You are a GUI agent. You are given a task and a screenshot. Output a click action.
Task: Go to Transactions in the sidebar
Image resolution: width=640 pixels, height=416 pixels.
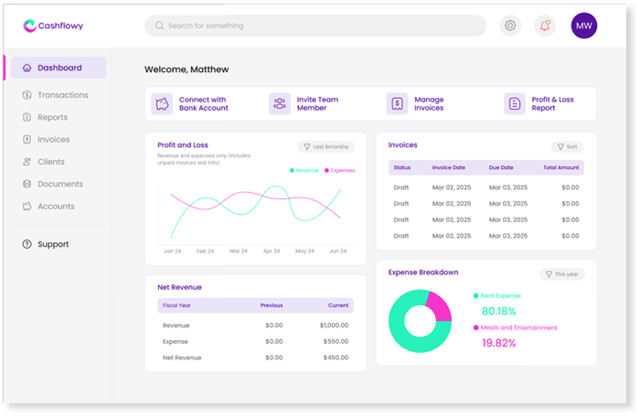(62, 95)
